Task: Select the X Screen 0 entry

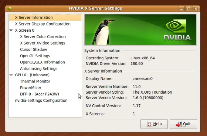Action: click(x=24, y=30)
